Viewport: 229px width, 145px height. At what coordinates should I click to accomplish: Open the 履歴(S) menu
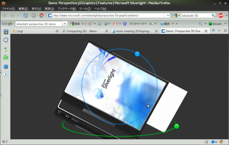(49, 9)
